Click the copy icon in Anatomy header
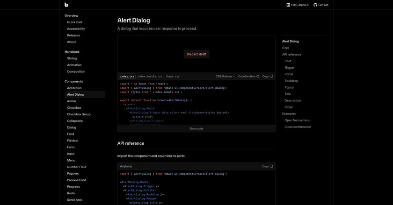Screen dimensions: 393x205 pos(271,166)
